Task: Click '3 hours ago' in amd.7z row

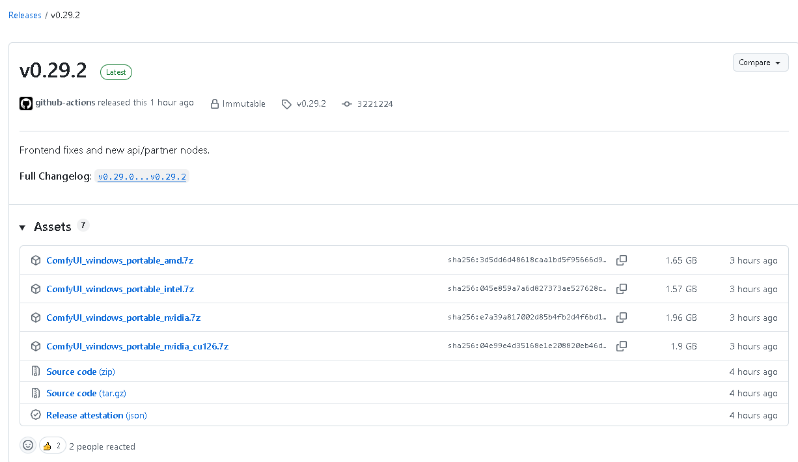Action: [x=753, y=260]
